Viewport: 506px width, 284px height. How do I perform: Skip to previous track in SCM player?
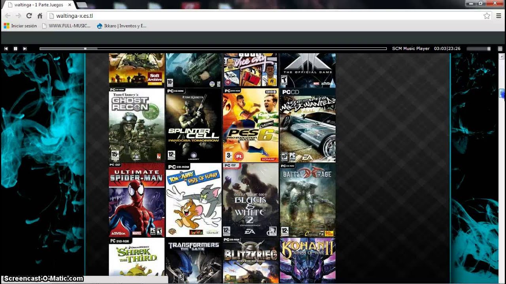(x=6, y=49)
